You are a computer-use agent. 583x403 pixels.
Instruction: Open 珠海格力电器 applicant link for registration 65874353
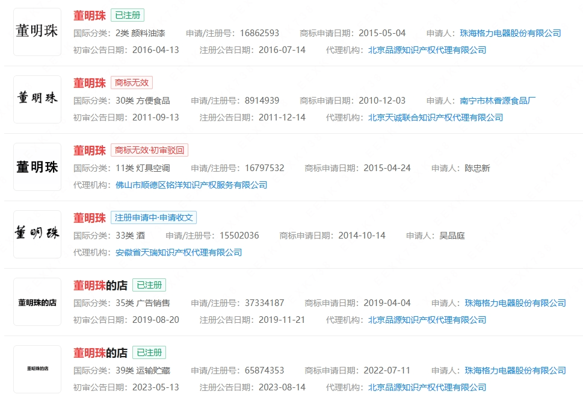(x=515, y=370)
